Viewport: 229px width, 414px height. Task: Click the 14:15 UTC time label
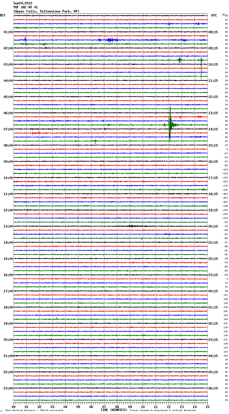click(x=213, y=129)
